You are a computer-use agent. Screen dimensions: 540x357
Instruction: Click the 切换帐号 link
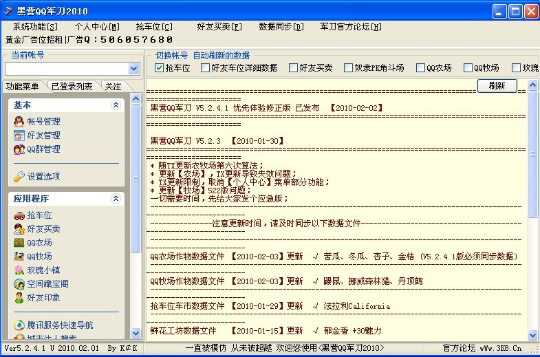point(171,56)
